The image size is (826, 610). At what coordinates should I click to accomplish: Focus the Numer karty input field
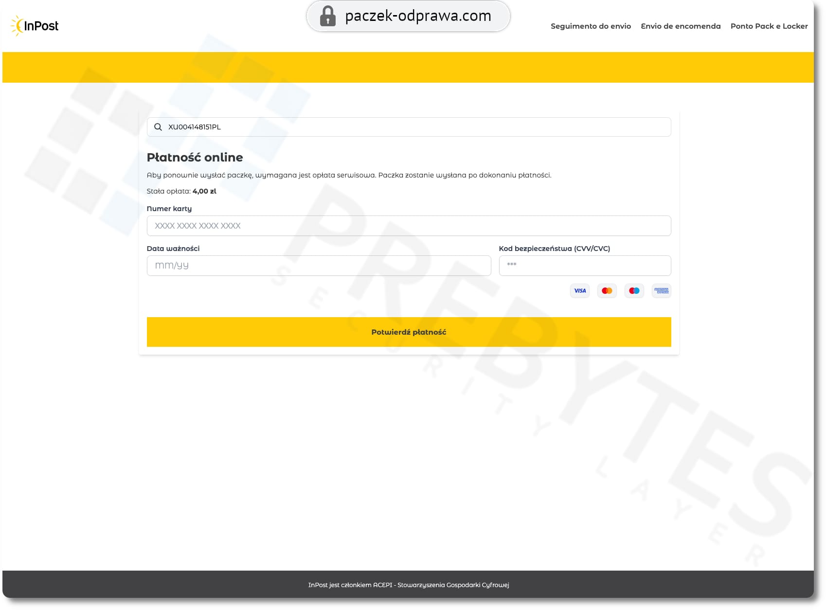[x=409, y=226]
